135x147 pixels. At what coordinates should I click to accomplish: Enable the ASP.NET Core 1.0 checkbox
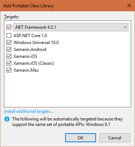tap(9, 36)
